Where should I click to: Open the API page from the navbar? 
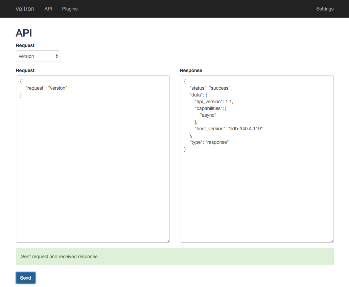pos(48,9)
